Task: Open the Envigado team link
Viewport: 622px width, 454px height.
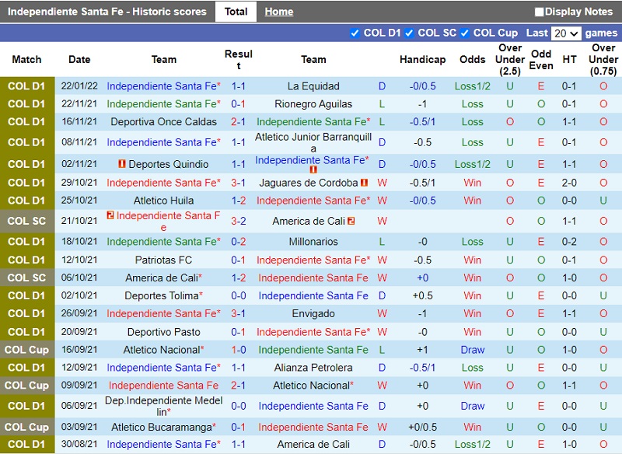Action: 313,314
